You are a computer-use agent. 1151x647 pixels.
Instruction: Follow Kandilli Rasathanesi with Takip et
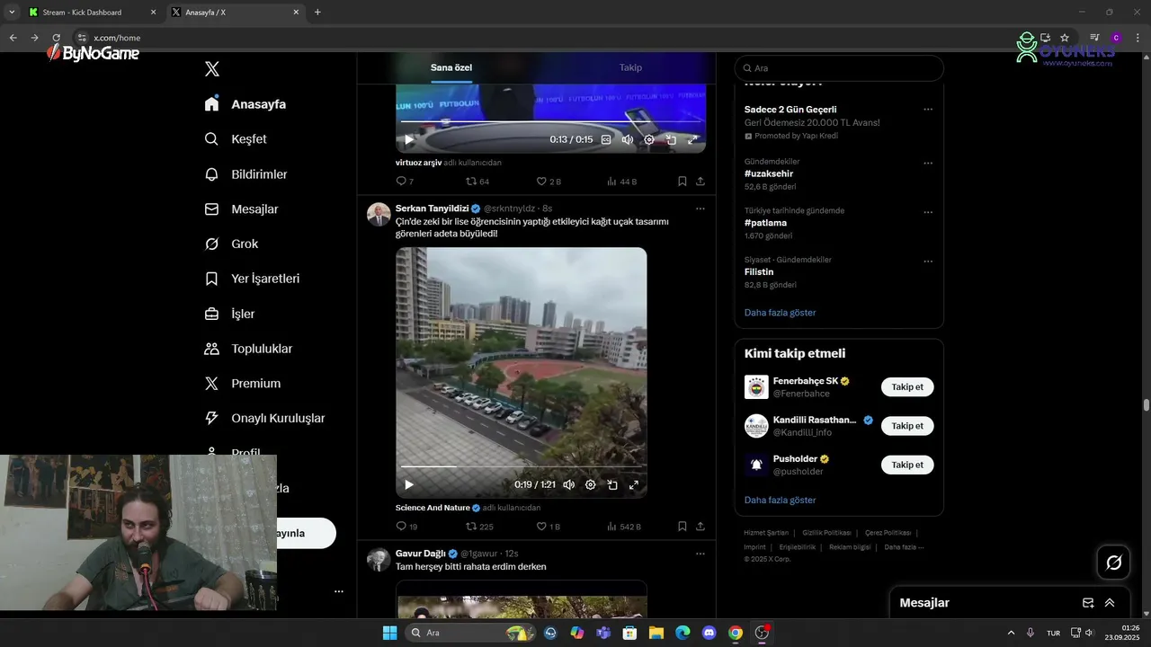tap(907, 426)
